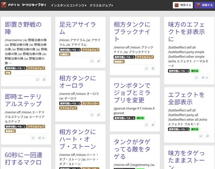Screen dimensions: 215x169
Task: Click 便利系 tag on エフェクトを非表示 card
Action: [195, 71]
